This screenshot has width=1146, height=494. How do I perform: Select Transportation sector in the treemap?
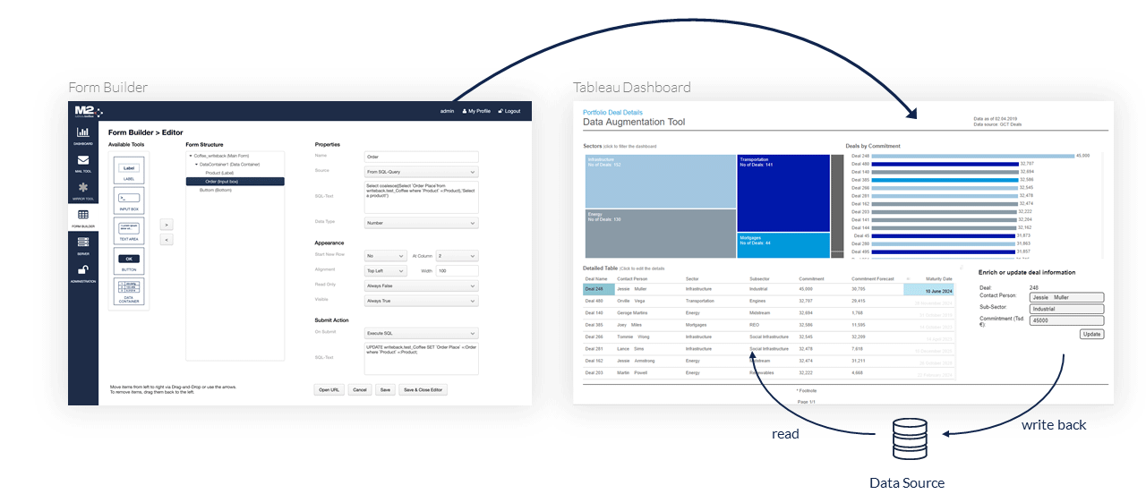click(784, 192)
